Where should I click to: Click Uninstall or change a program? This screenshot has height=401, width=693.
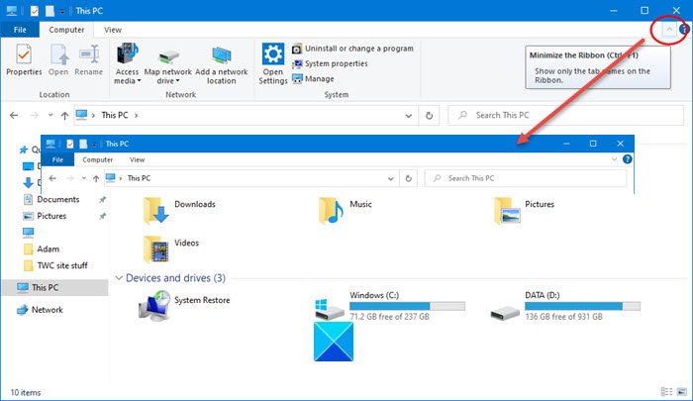pyautogui.click(x=352, y=49)
